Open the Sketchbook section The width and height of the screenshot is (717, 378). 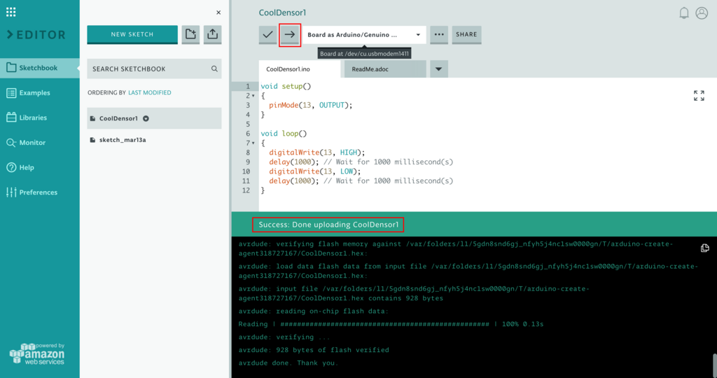[x=40, y=68]
